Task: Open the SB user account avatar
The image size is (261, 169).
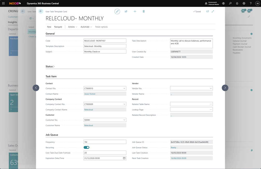Action: (x=257, y=3)
